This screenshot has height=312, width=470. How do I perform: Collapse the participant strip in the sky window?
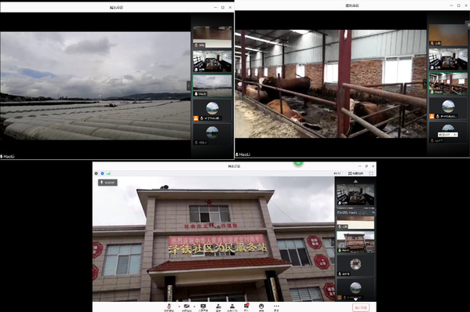point(189,86)
